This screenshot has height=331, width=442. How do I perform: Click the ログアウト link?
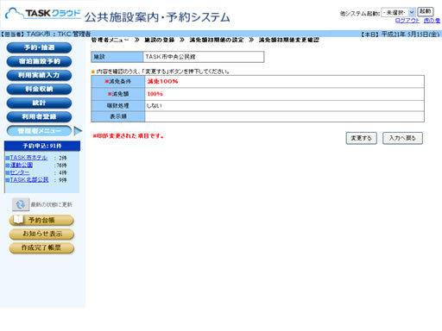tap(407, 21)
